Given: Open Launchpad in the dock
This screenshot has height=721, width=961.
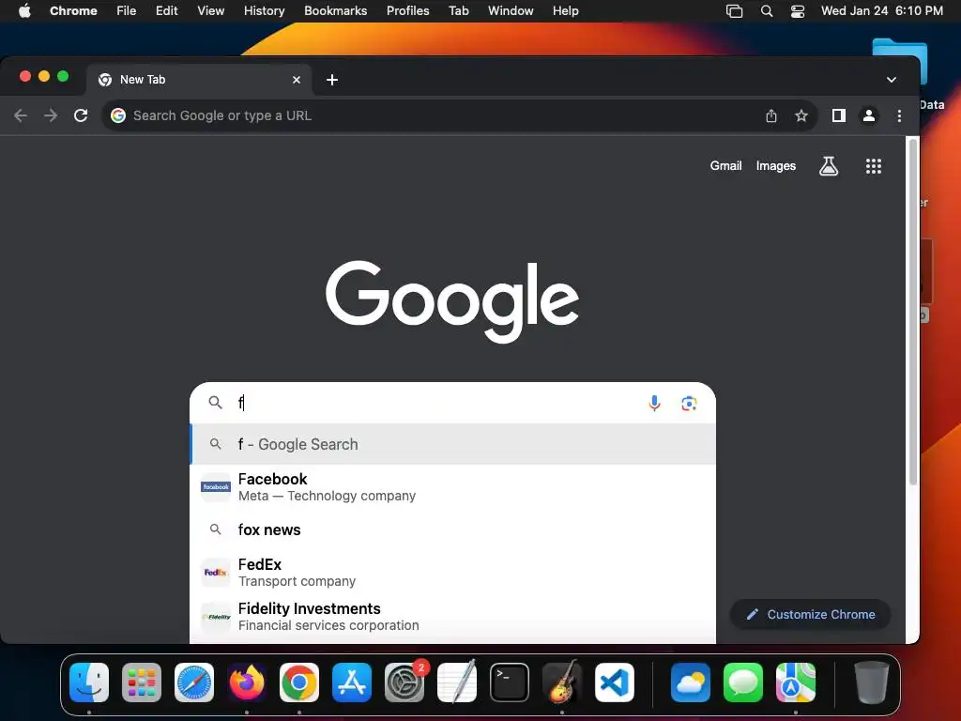Looking at the screenshot, I should 142,683.
